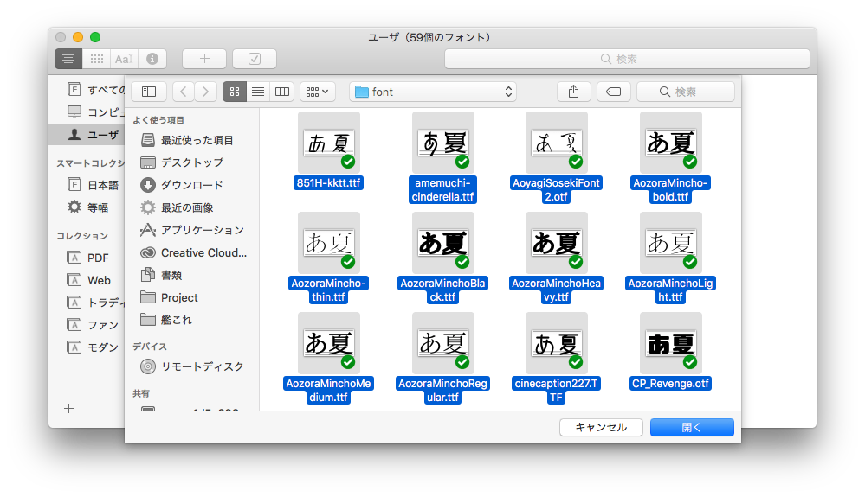Switch Font Book to grid view
The width and height of the screenshot is (865, 497).
click(96, 59)
